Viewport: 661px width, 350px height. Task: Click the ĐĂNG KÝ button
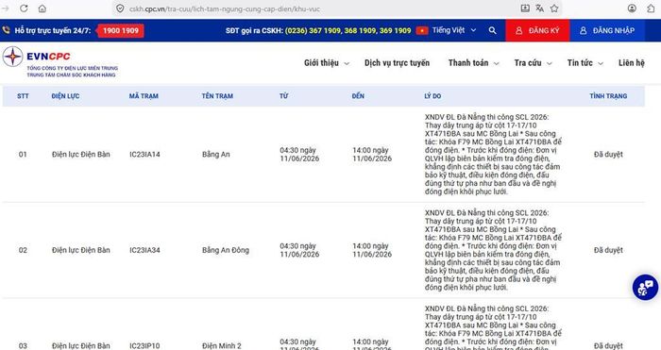(x=537, y=30)
